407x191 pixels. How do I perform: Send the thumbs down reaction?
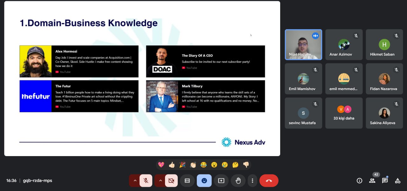(246, 165)
